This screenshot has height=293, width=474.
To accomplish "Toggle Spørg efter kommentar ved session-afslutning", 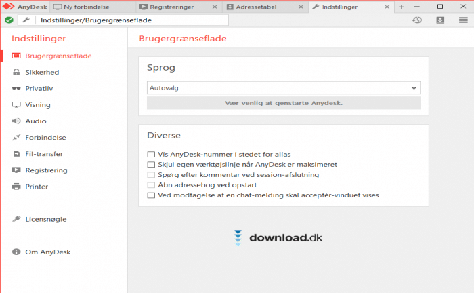I will pos(151,175).
